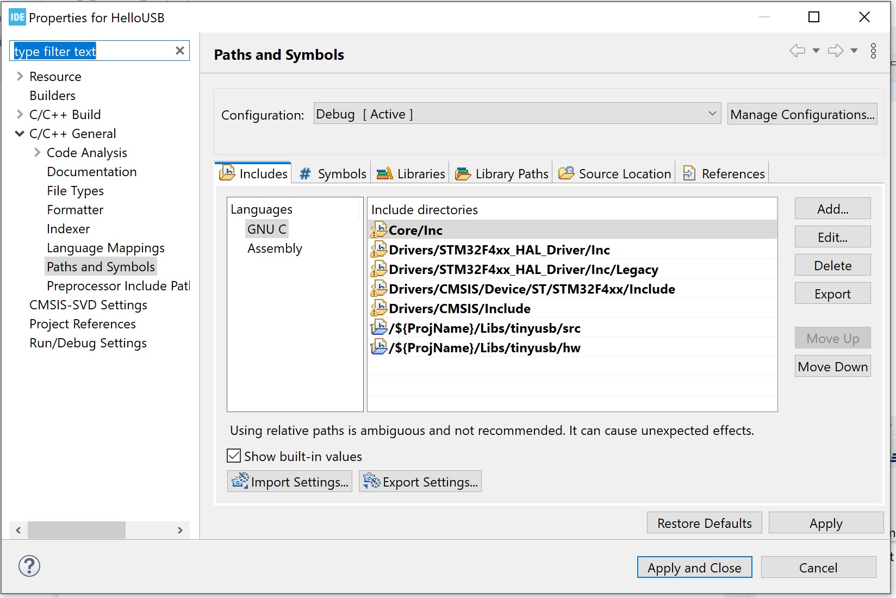This screenshot has height=598, width=896.
Task: Click the Libraries tab icon
Action: (x=384, y=173)
